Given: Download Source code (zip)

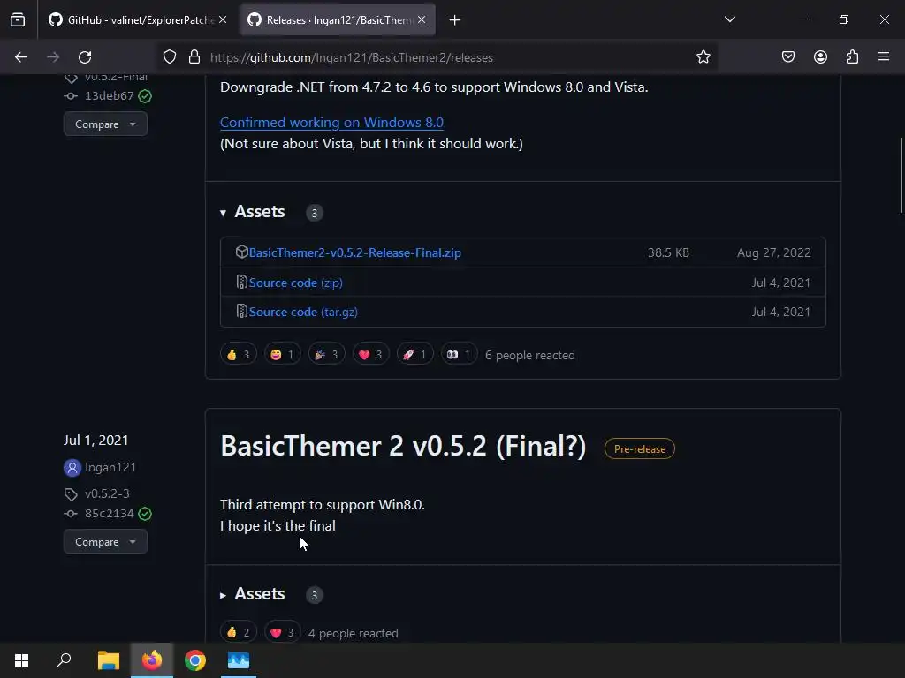Looking at the screenshot, I should pos(295,282).
